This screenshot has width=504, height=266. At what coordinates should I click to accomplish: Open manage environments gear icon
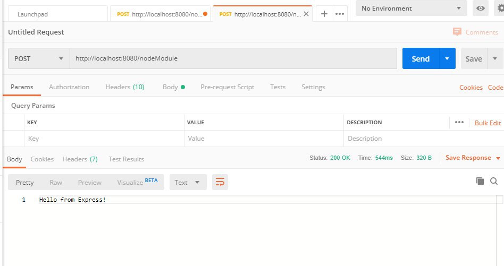[x=500, y=8]
